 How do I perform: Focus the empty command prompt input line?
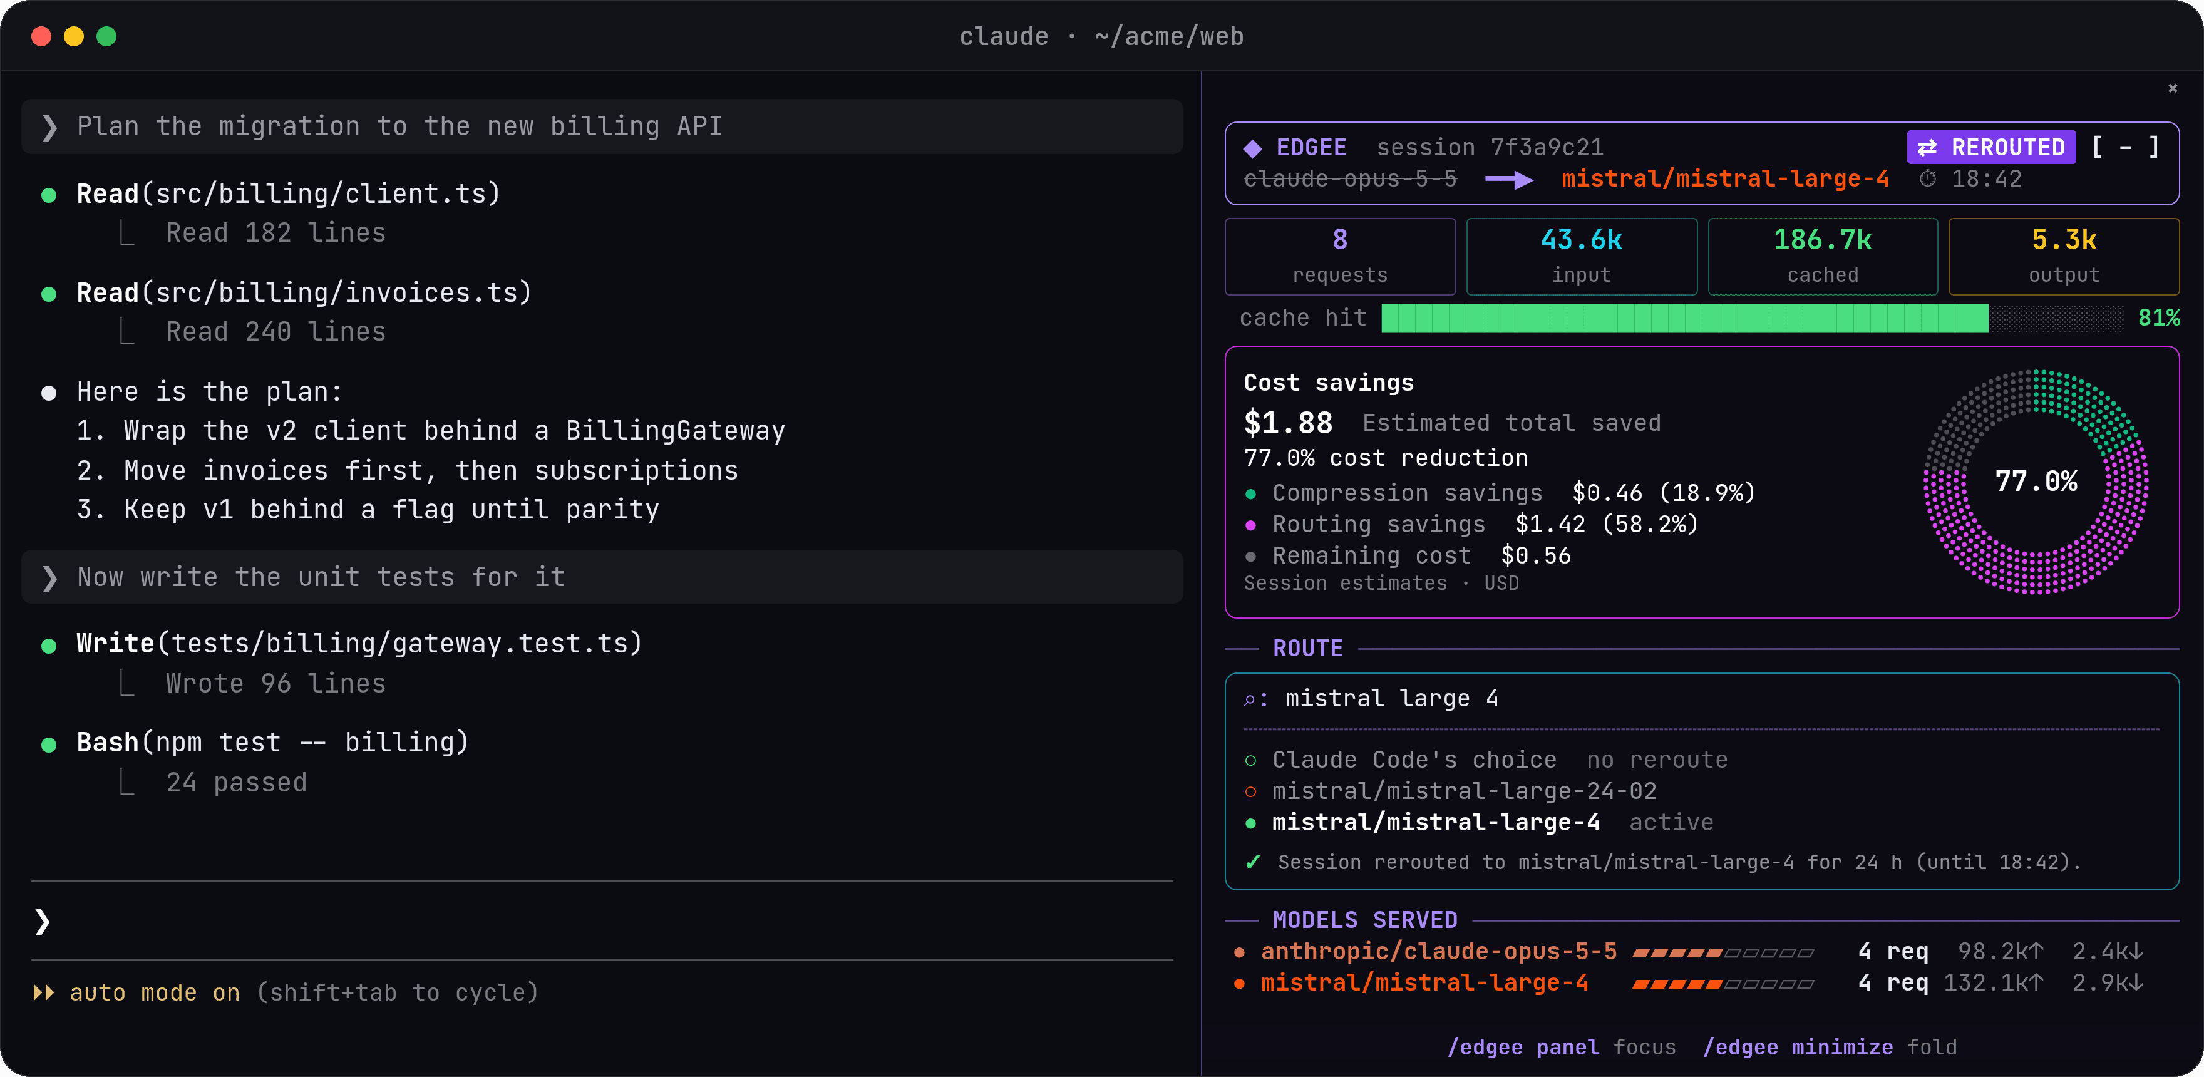(602, 921)
